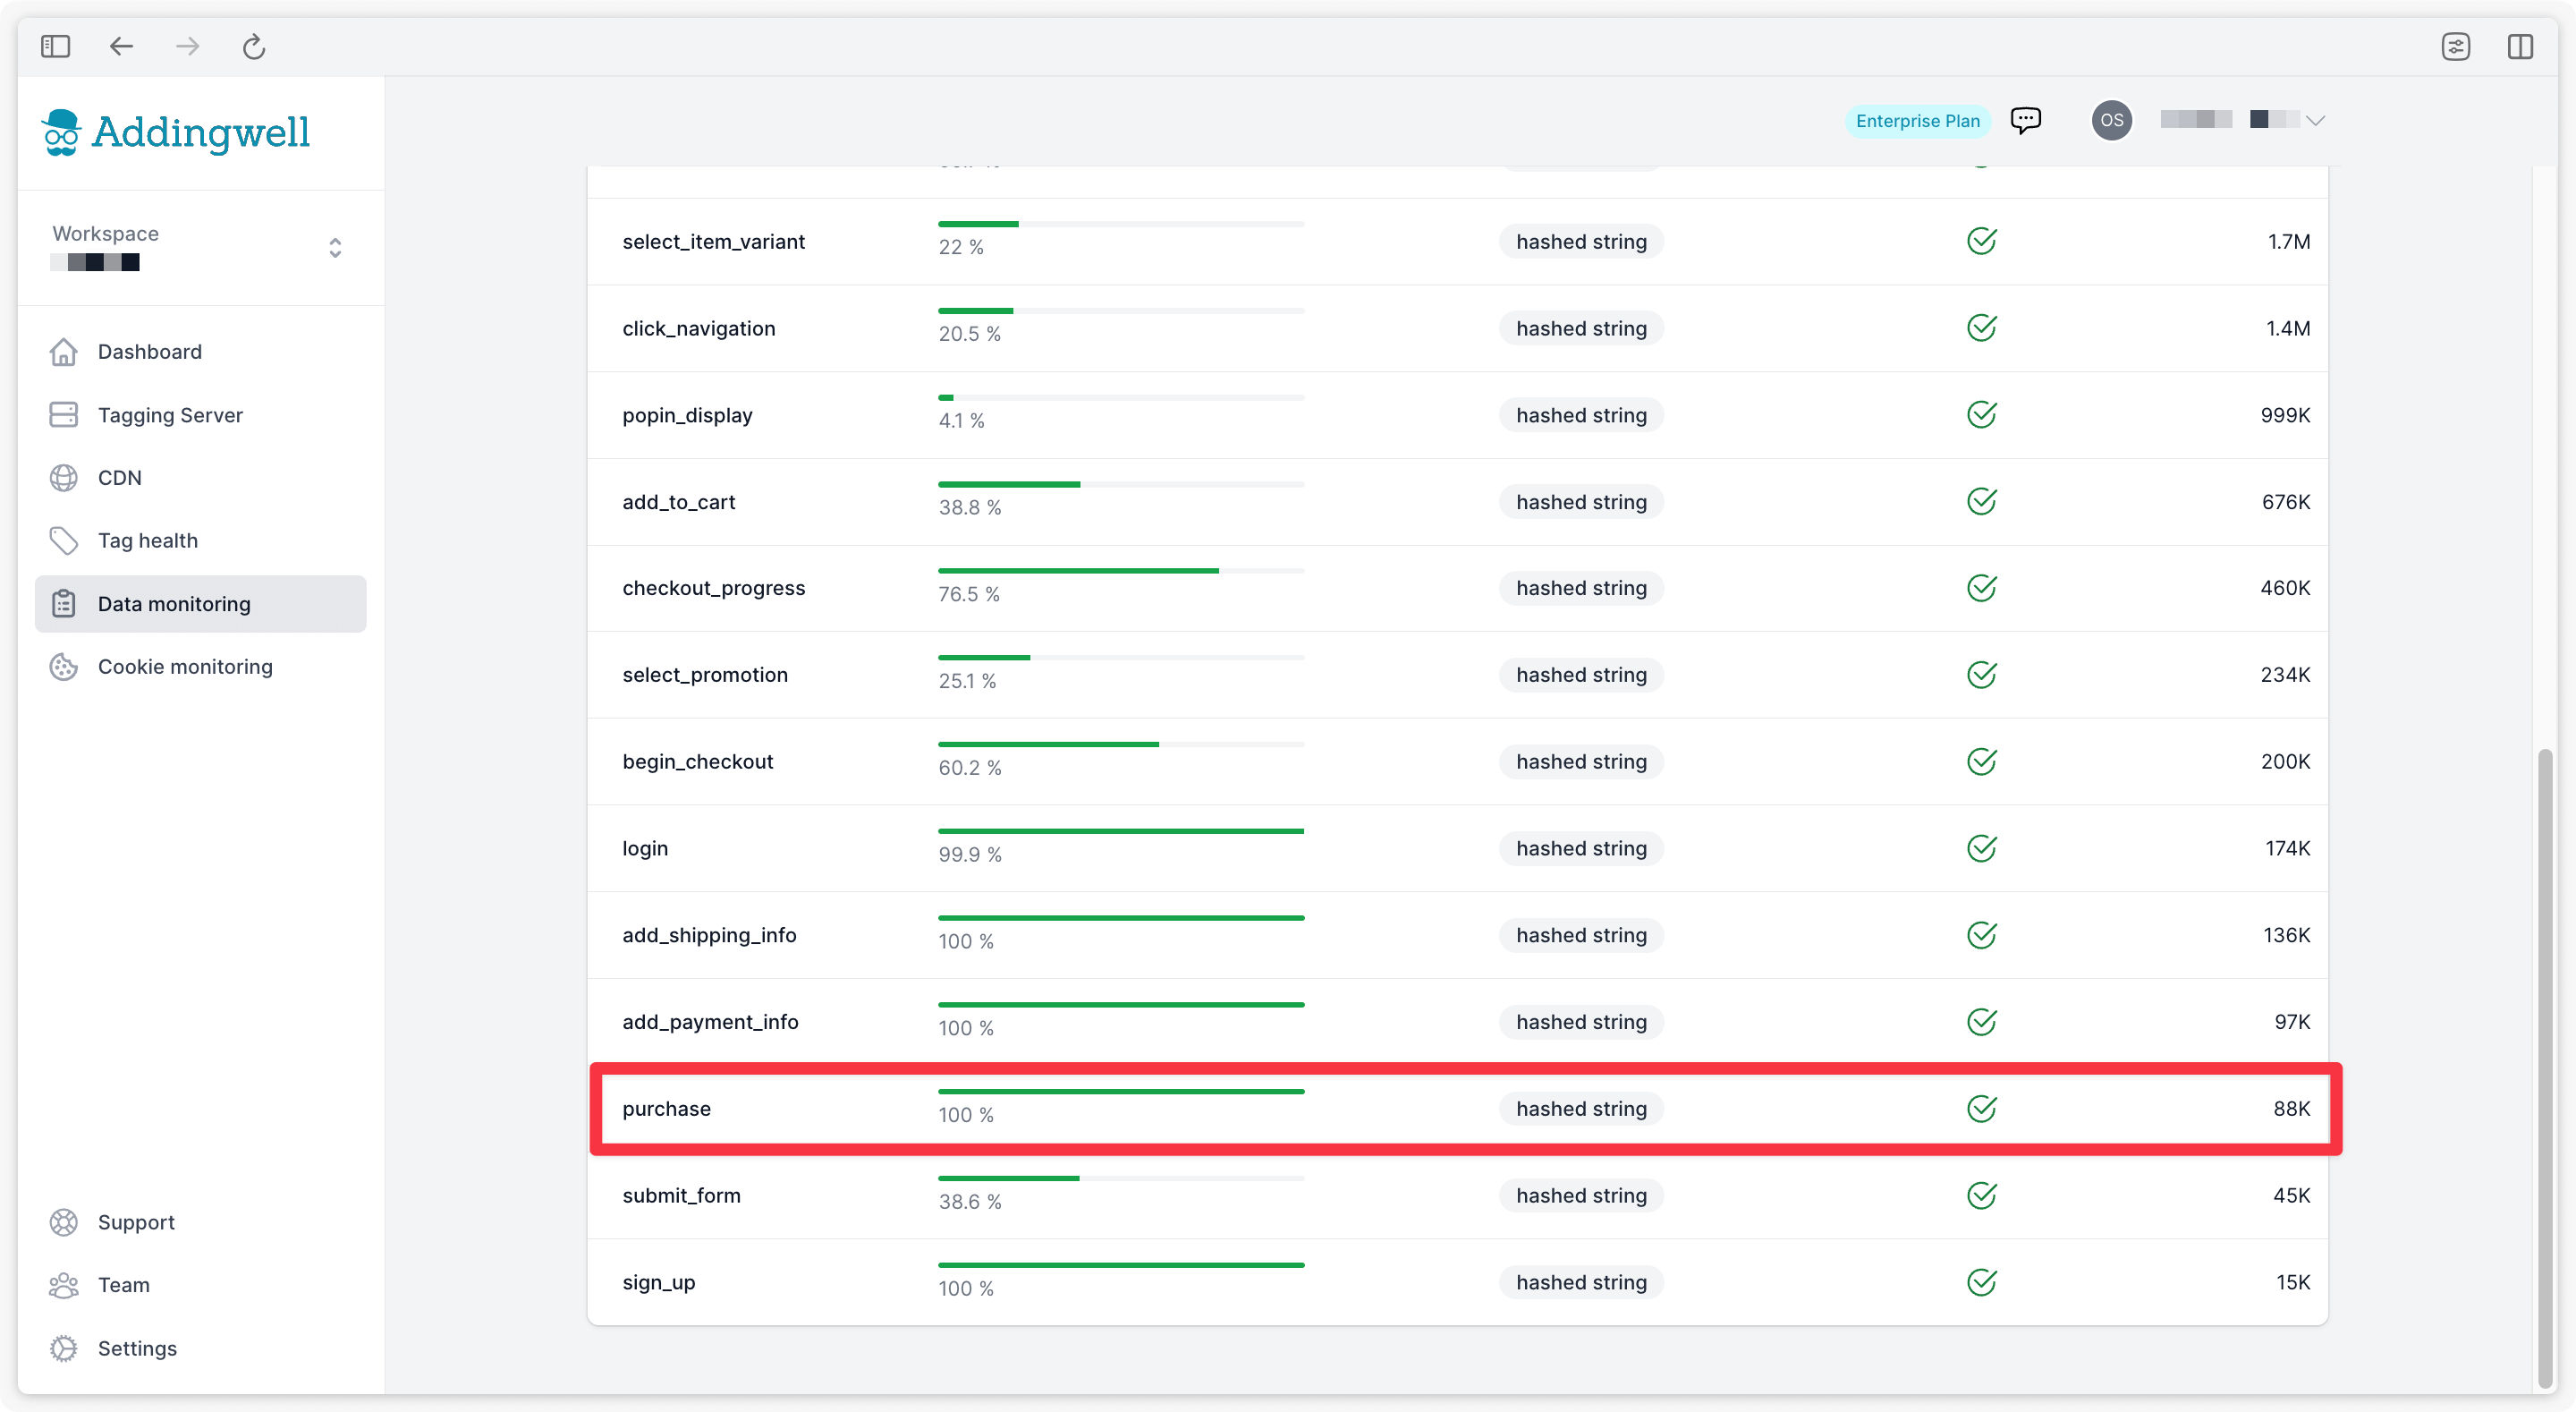Click the Support navigation link
This screenshot has height=1412, width=2576.
tap(136, 1221)
